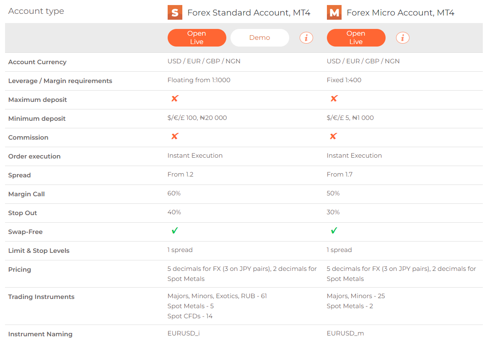This screenshot has width=500, height=343.
Task: Click 1 spread value under Micro Account
Action: click(339, 250)
